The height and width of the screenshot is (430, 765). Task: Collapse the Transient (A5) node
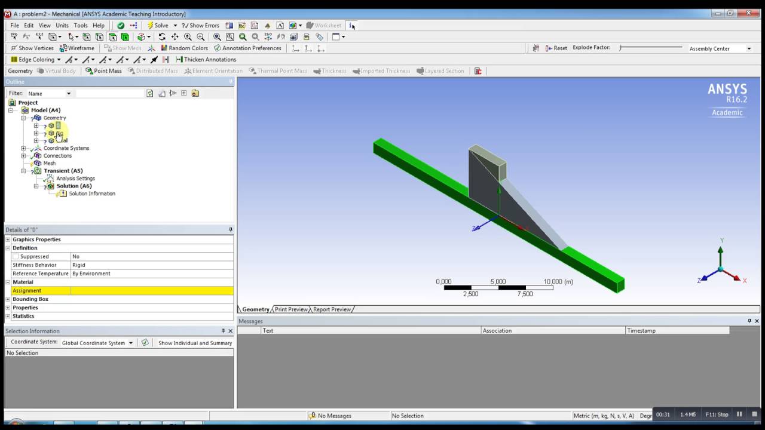click(x=23, y=171)
